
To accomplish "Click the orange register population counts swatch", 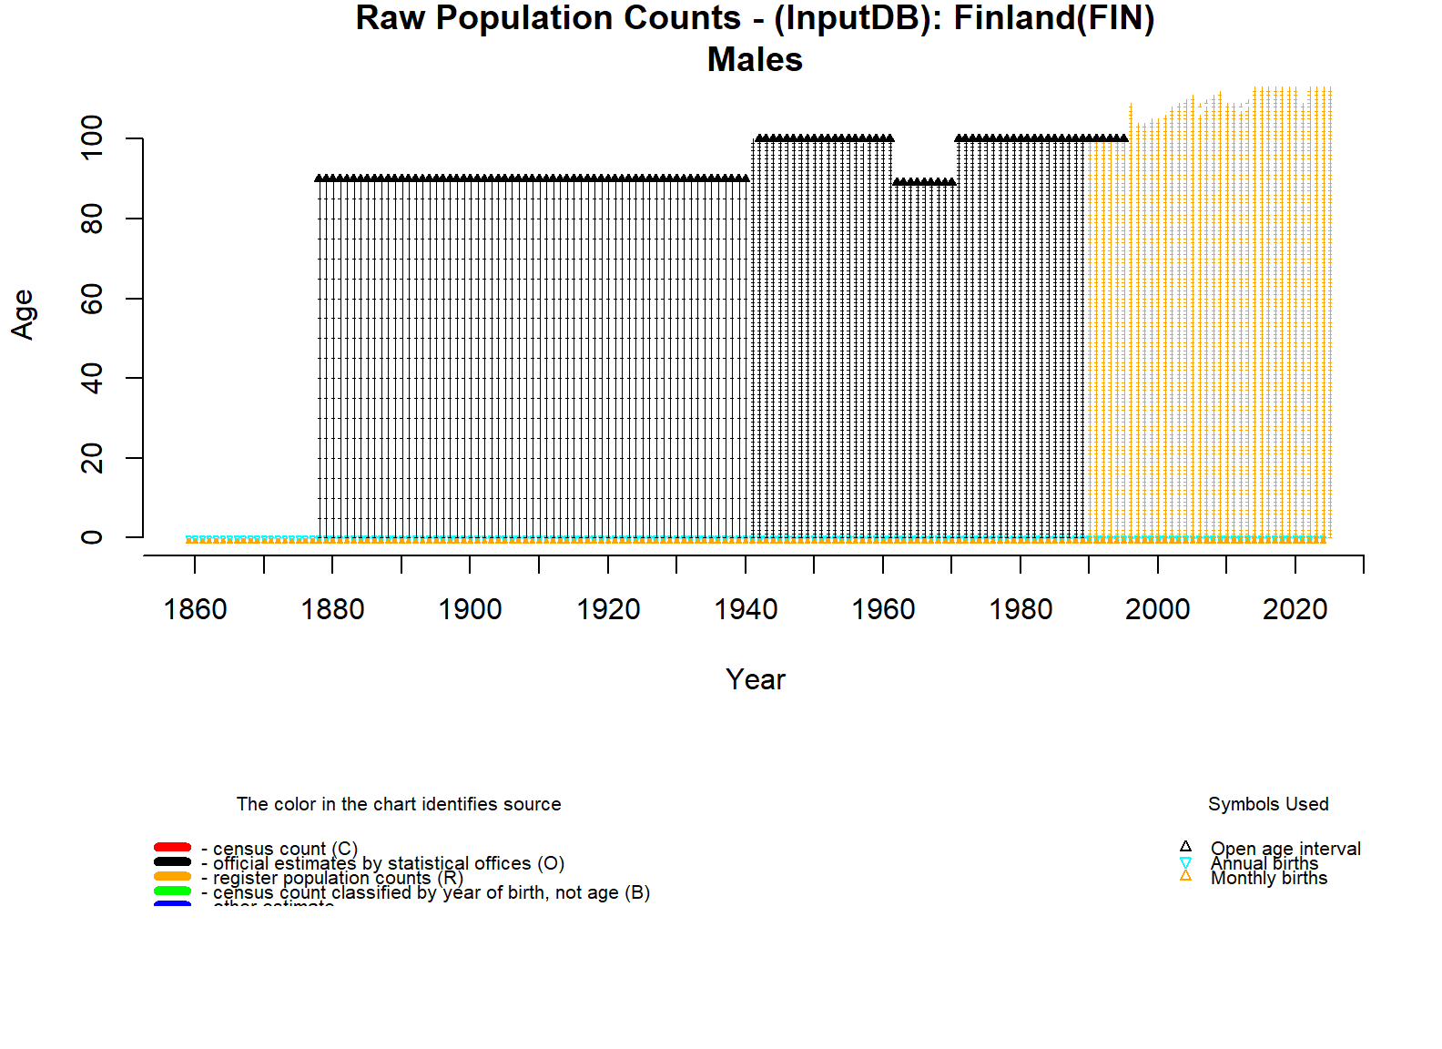I will [x=173, y=876].
